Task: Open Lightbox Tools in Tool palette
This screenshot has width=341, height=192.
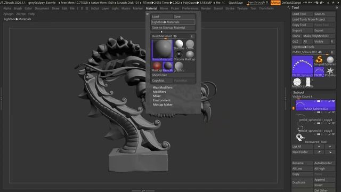Action: (x=313, y=47)
